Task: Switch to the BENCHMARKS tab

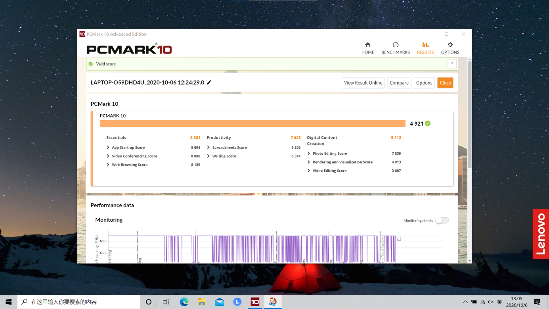Action: [395, 48]
